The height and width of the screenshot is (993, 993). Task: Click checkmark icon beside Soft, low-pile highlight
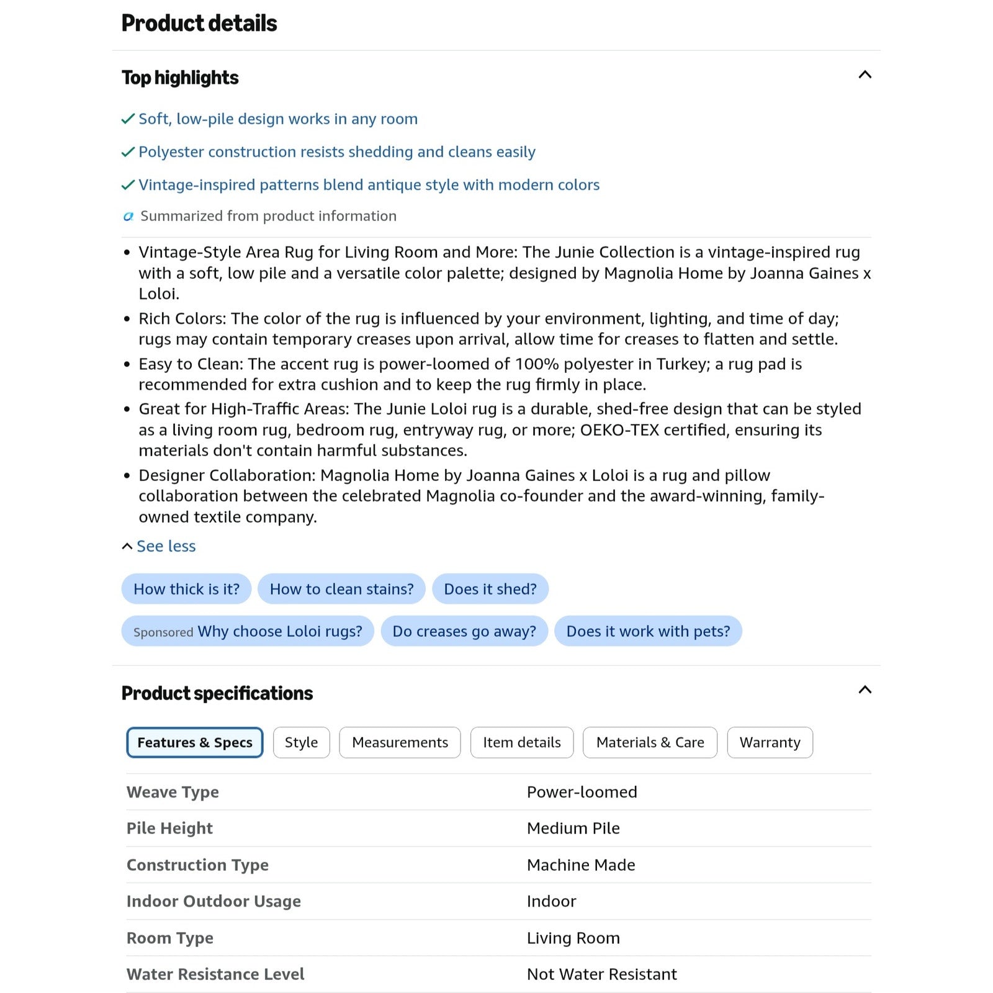pos(128,119)
